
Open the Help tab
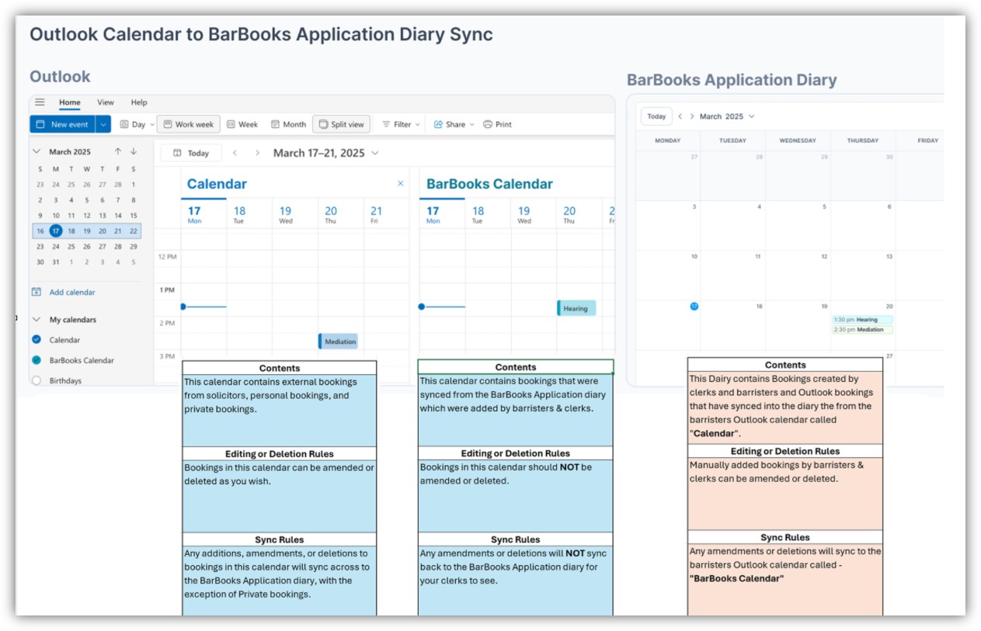[x=139, y=102]
